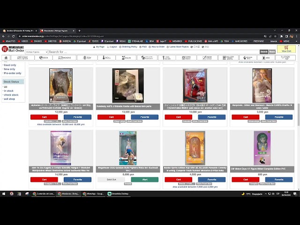Open the My Page link

(x=99, y=47)
